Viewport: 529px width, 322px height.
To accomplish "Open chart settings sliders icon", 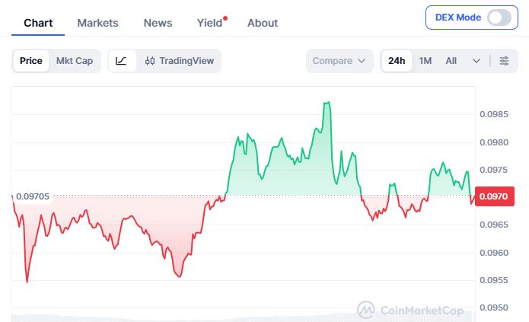I will (504, 61).
